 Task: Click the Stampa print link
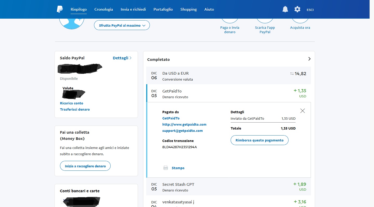pos(178,168)
